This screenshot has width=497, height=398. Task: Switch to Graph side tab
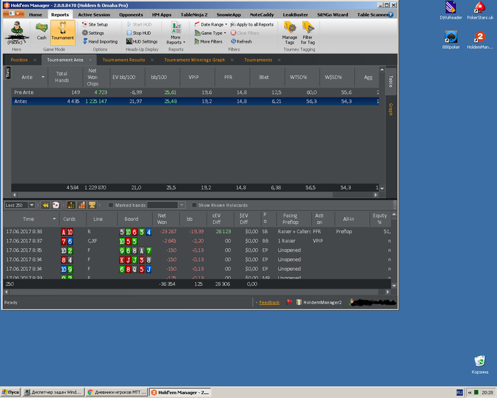(390, 109)
